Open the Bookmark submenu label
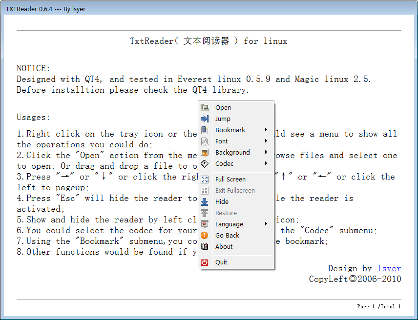The image size is (418, 320). point(230,130)
